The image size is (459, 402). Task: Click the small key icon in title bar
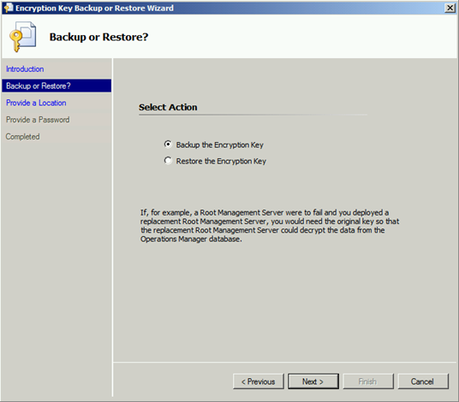pos(9,8)
